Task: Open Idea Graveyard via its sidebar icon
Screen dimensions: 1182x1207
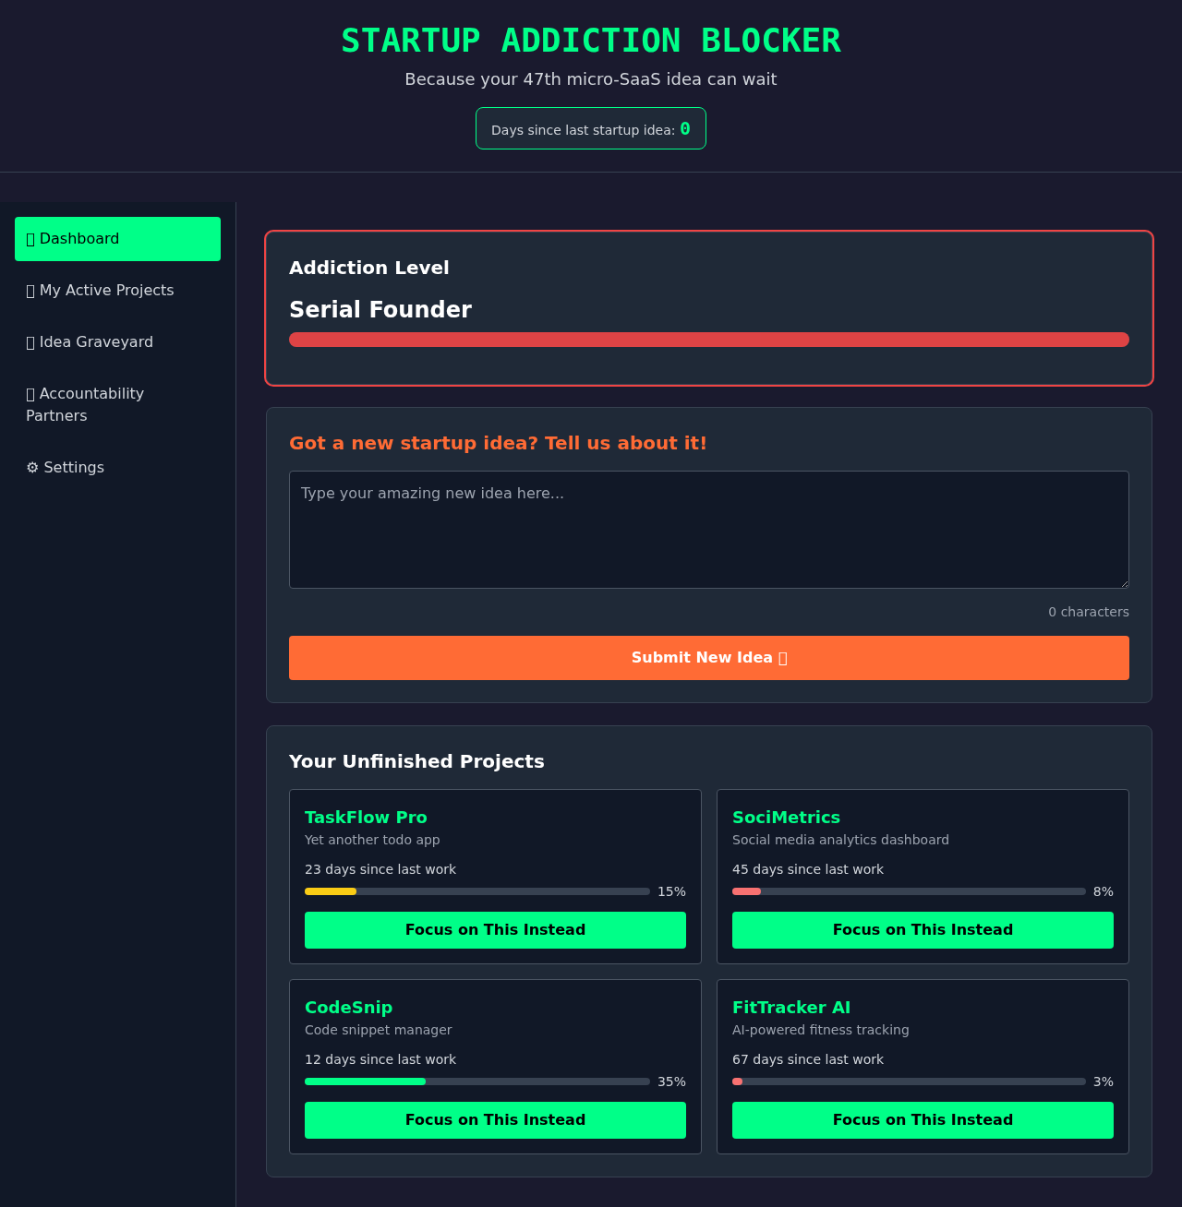Action: (x=30, y=341)
